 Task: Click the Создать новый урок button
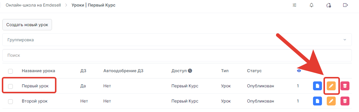(x=27, y=25)
